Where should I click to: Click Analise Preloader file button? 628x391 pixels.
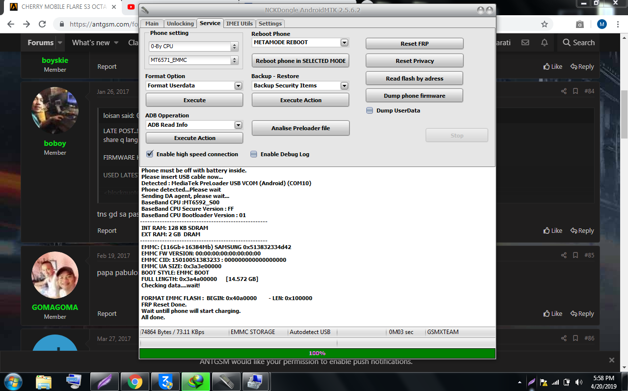tap(300, 128)
